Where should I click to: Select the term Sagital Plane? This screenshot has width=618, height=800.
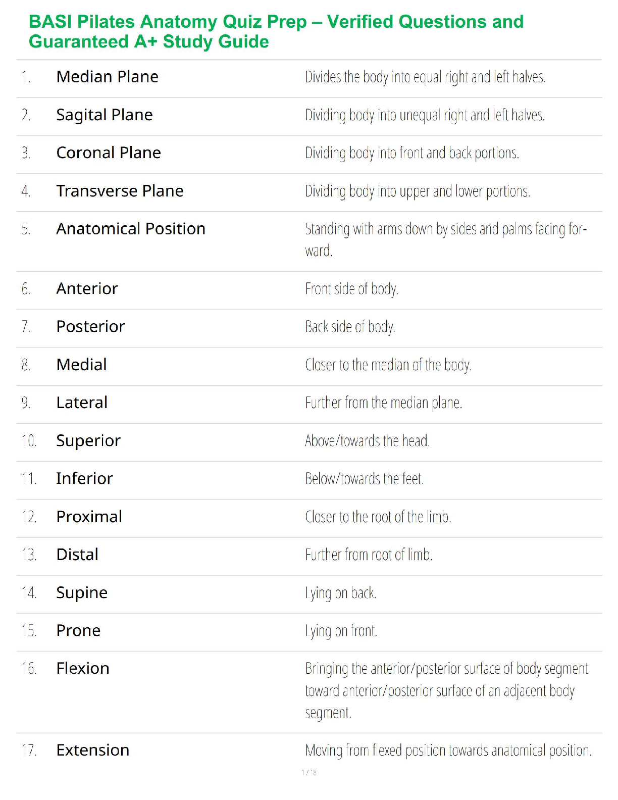tap(105, 115)
